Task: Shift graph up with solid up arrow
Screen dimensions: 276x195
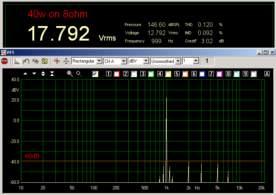Action: (x=25, y=74)
